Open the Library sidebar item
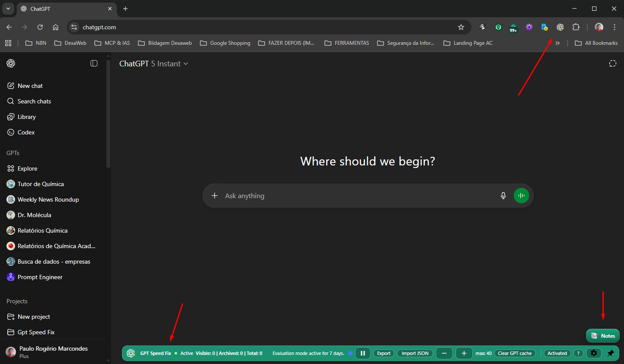624x364 pixels. 27,117
